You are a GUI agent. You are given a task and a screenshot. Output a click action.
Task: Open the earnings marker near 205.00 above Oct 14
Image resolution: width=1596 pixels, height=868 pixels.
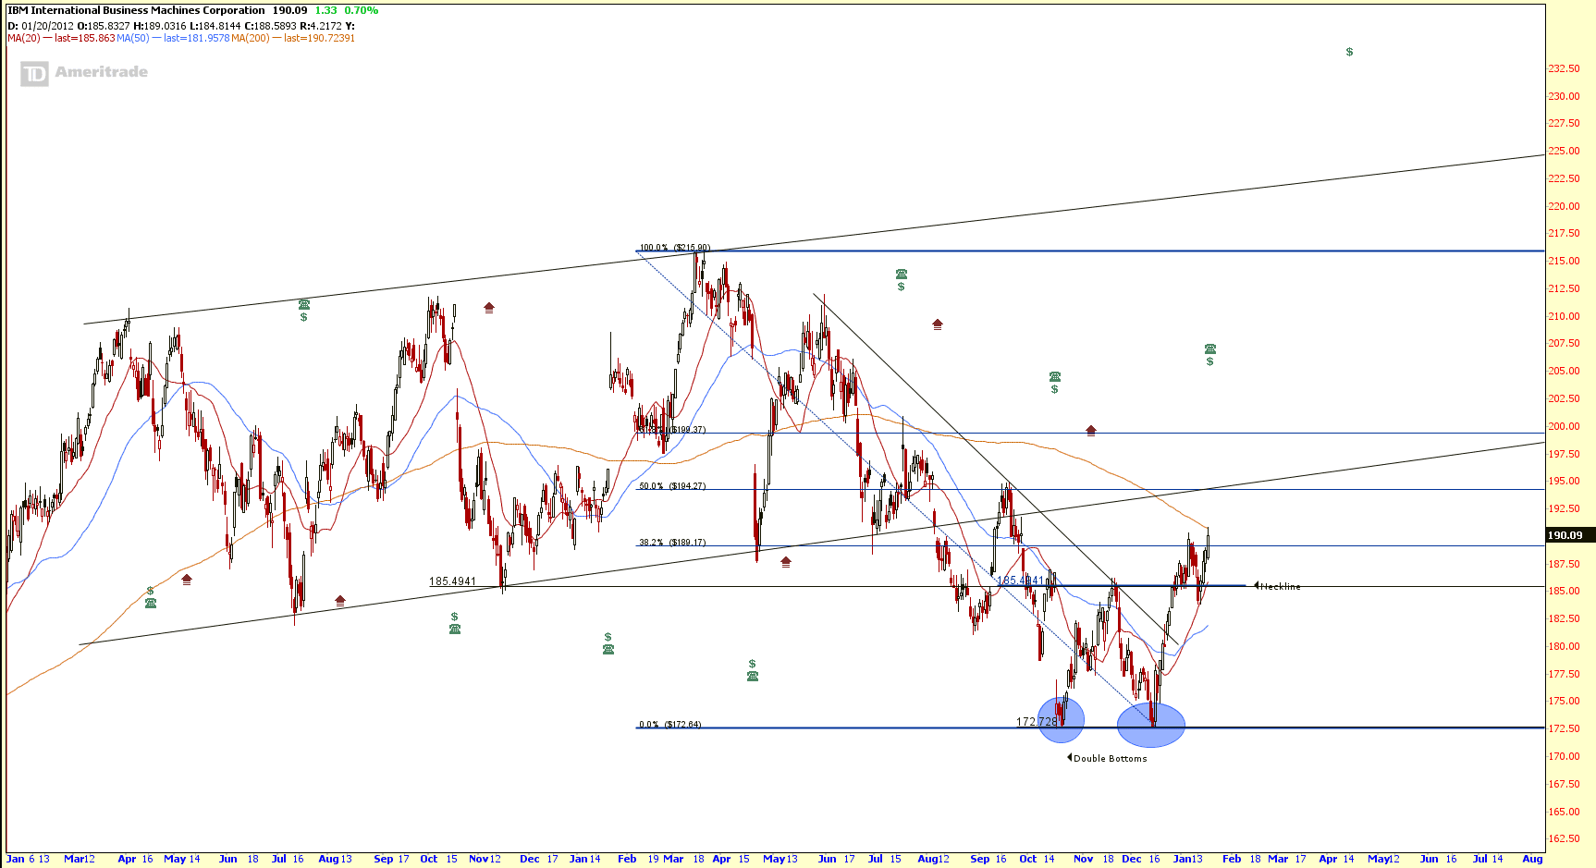1055,383
